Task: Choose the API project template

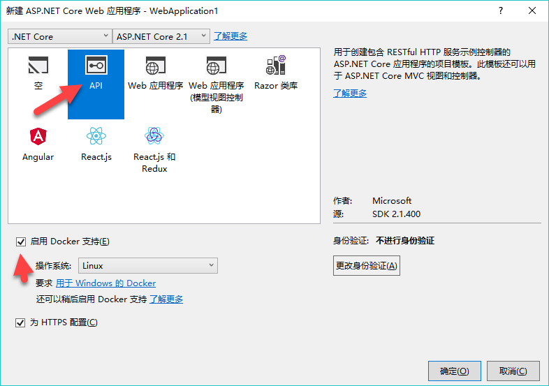Action: 96,84
